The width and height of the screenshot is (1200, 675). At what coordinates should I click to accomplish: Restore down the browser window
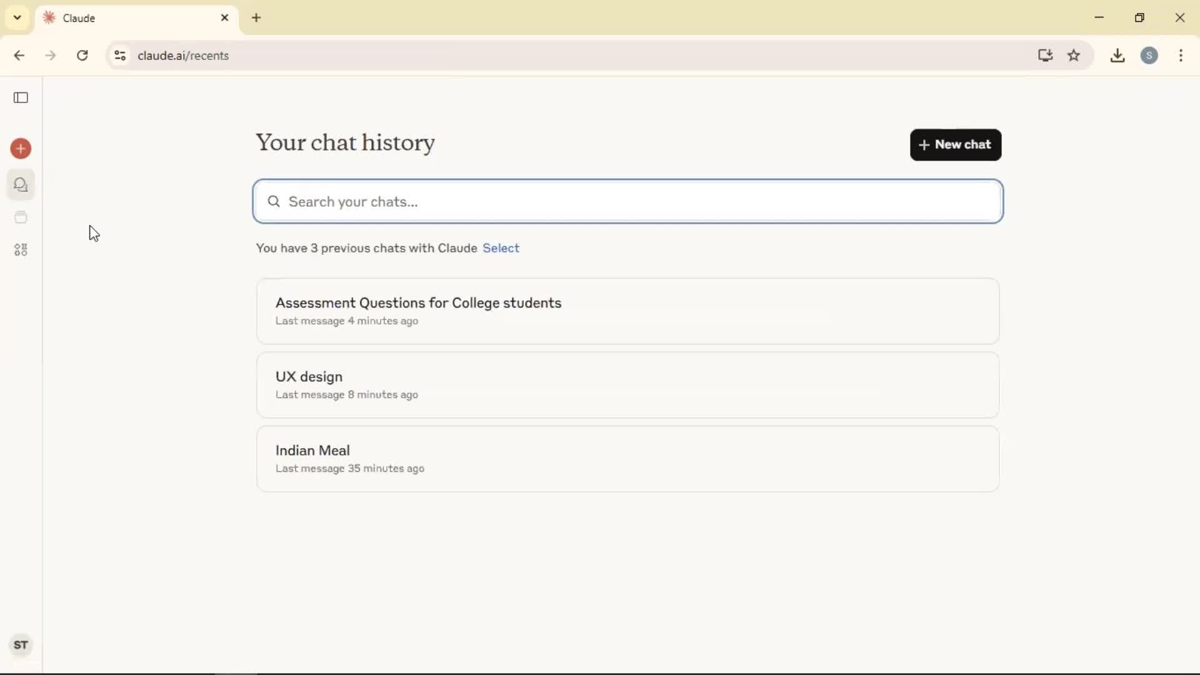coord(1139,17)
